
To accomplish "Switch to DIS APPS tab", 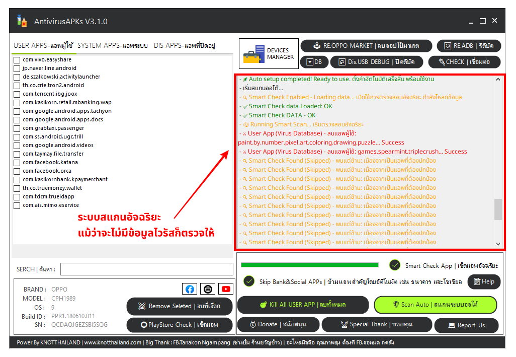I will point(184,45).
